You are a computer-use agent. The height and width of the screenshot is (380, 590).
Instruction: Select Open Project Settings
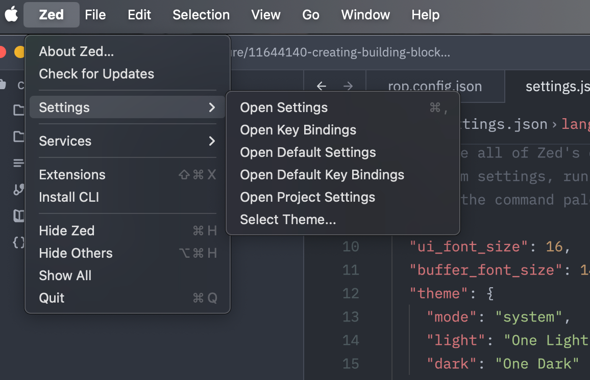pos(307,197)
